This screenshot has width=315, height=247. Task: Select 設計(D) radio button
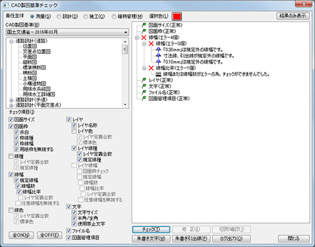[59, 16]
